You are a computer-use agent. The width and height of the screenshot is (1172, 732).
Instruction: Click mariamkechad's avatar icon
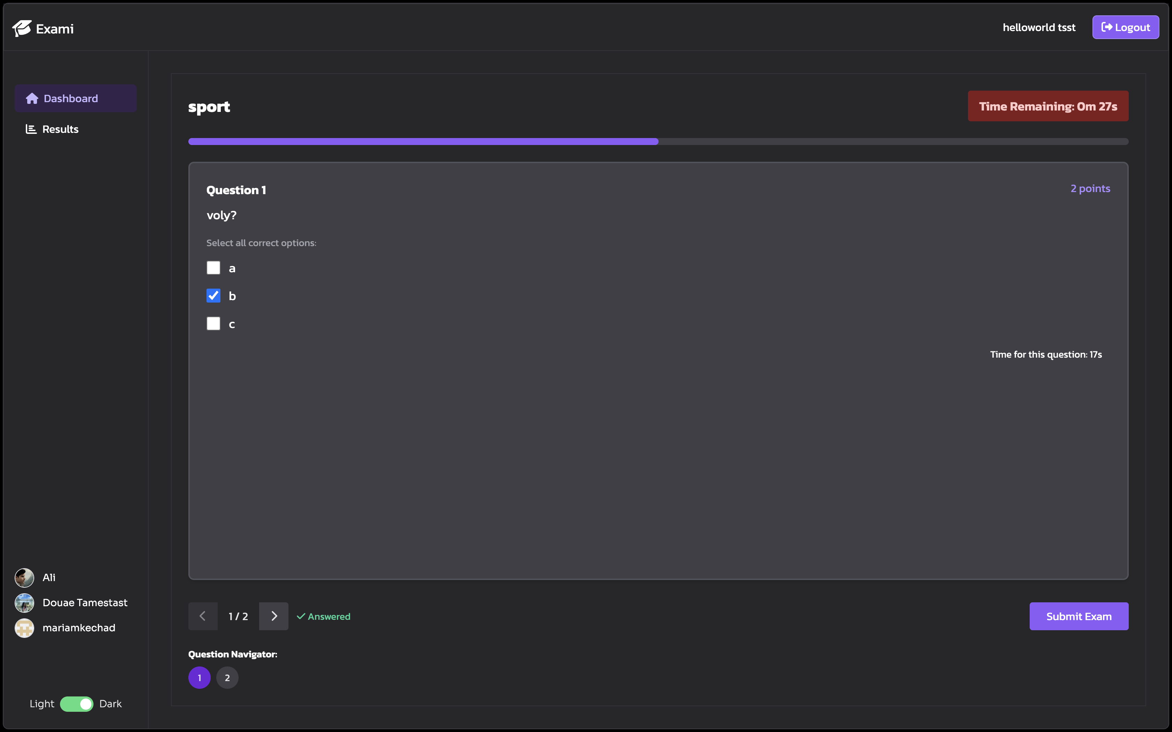point(24,628)
